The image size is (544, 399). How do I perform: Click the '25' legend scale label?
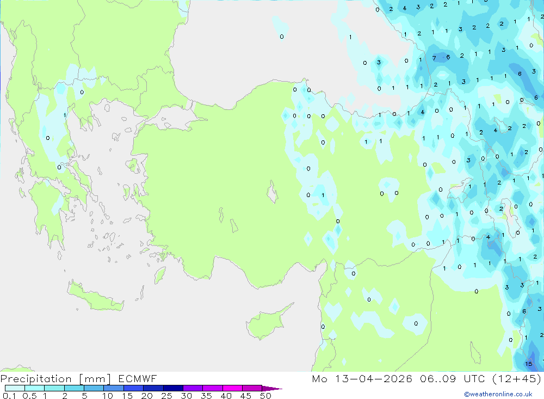166,396
